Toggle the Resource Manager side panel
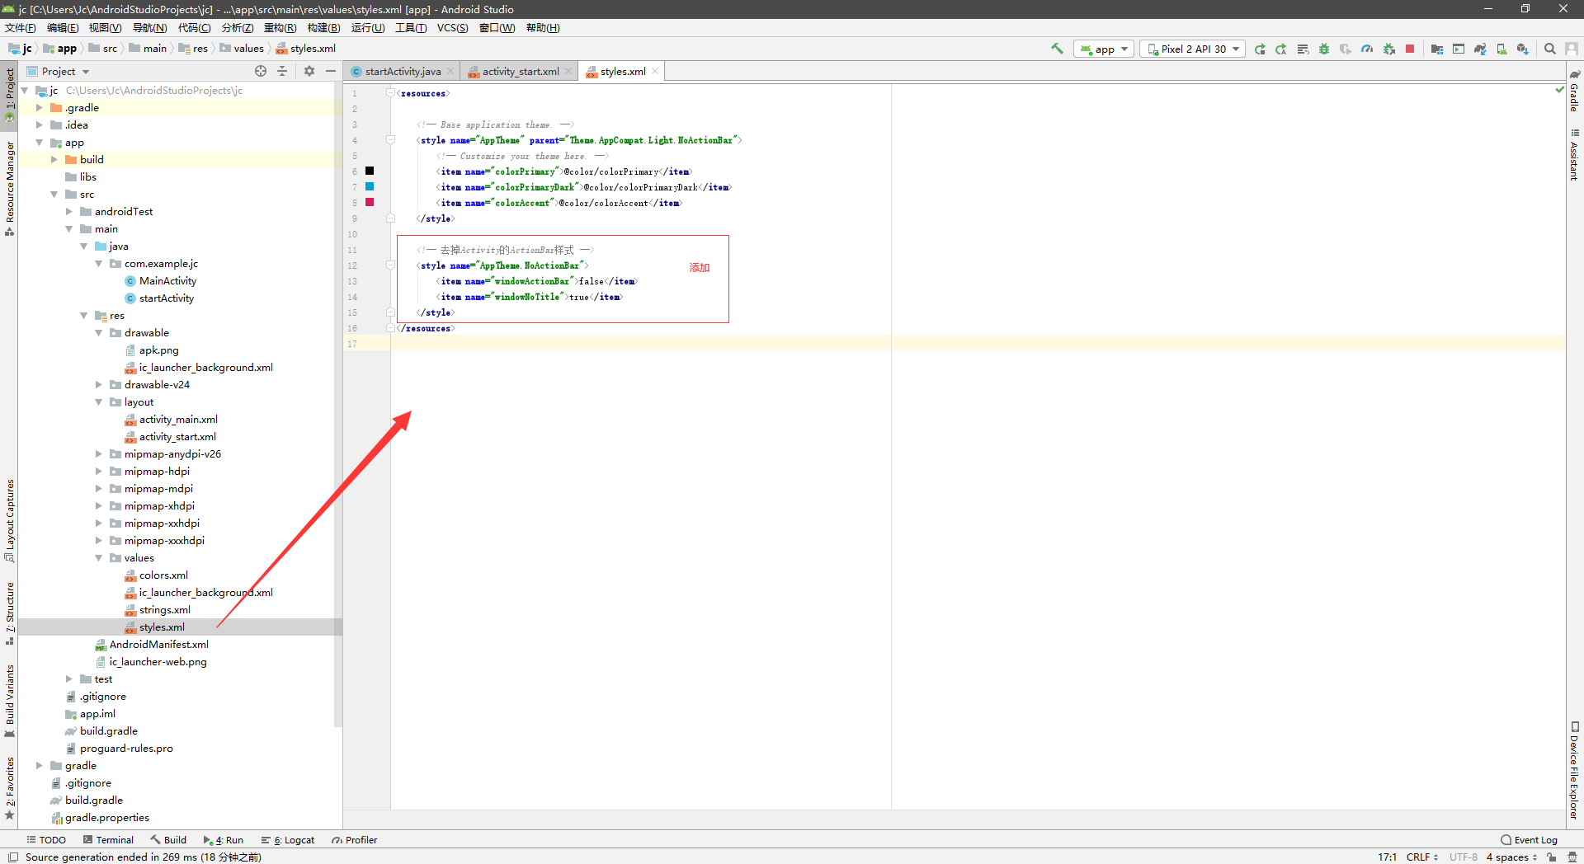 click(9, 188)
